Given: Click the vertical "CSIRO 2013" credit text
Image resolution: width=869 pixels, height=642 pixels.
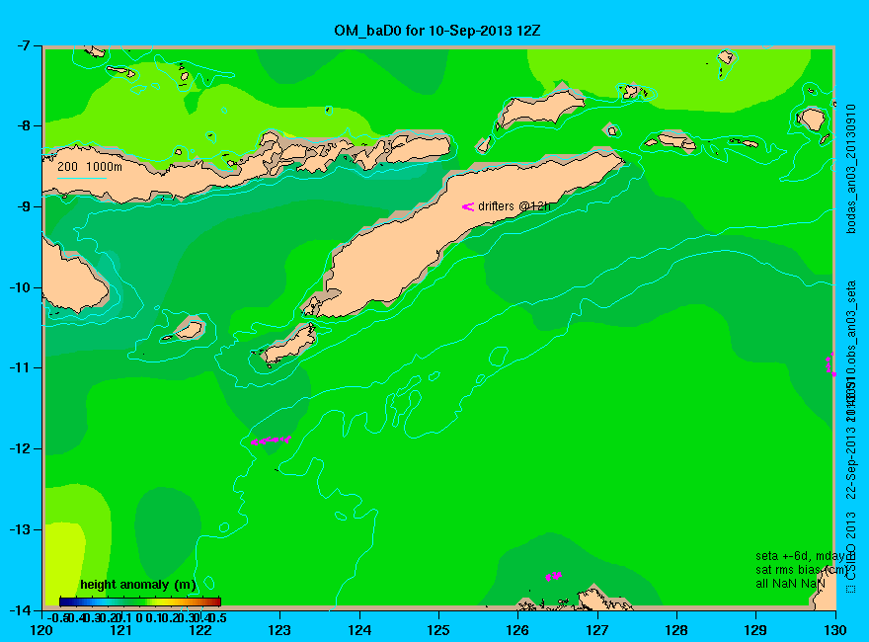Looking at the screenshot, I should (x=850, y=546).
